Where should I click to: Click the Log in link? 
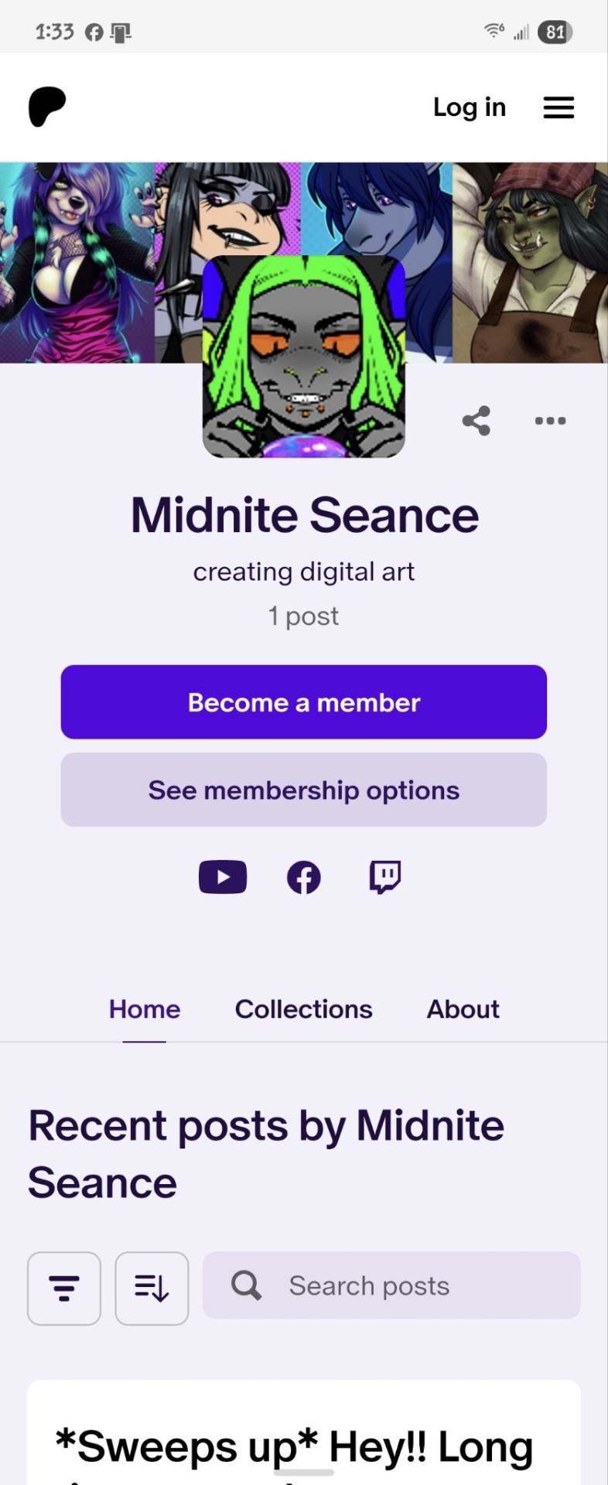[x=470, y=107]
